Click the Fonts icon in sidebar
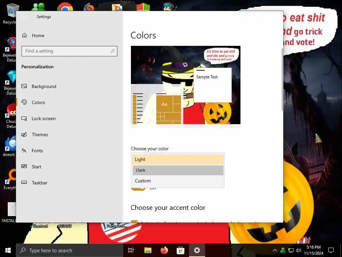This screenshot has height=257, width=342. pos(24,150)
